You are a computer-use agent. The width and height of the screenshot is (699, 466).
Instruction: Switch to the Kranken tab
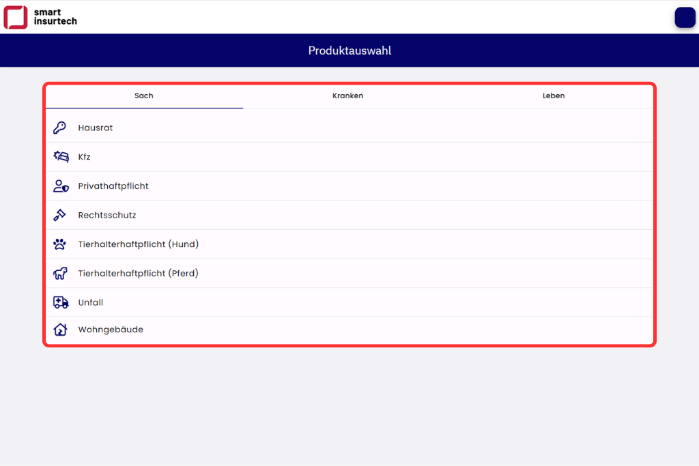pyautogui.click(x=348, y=96)
